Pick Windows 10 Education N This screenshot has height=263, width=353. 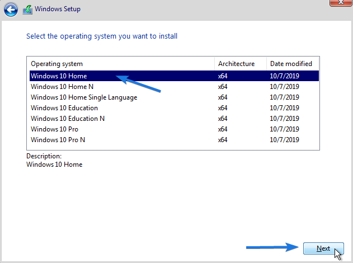pyautogui.click(x=174, y=119)
